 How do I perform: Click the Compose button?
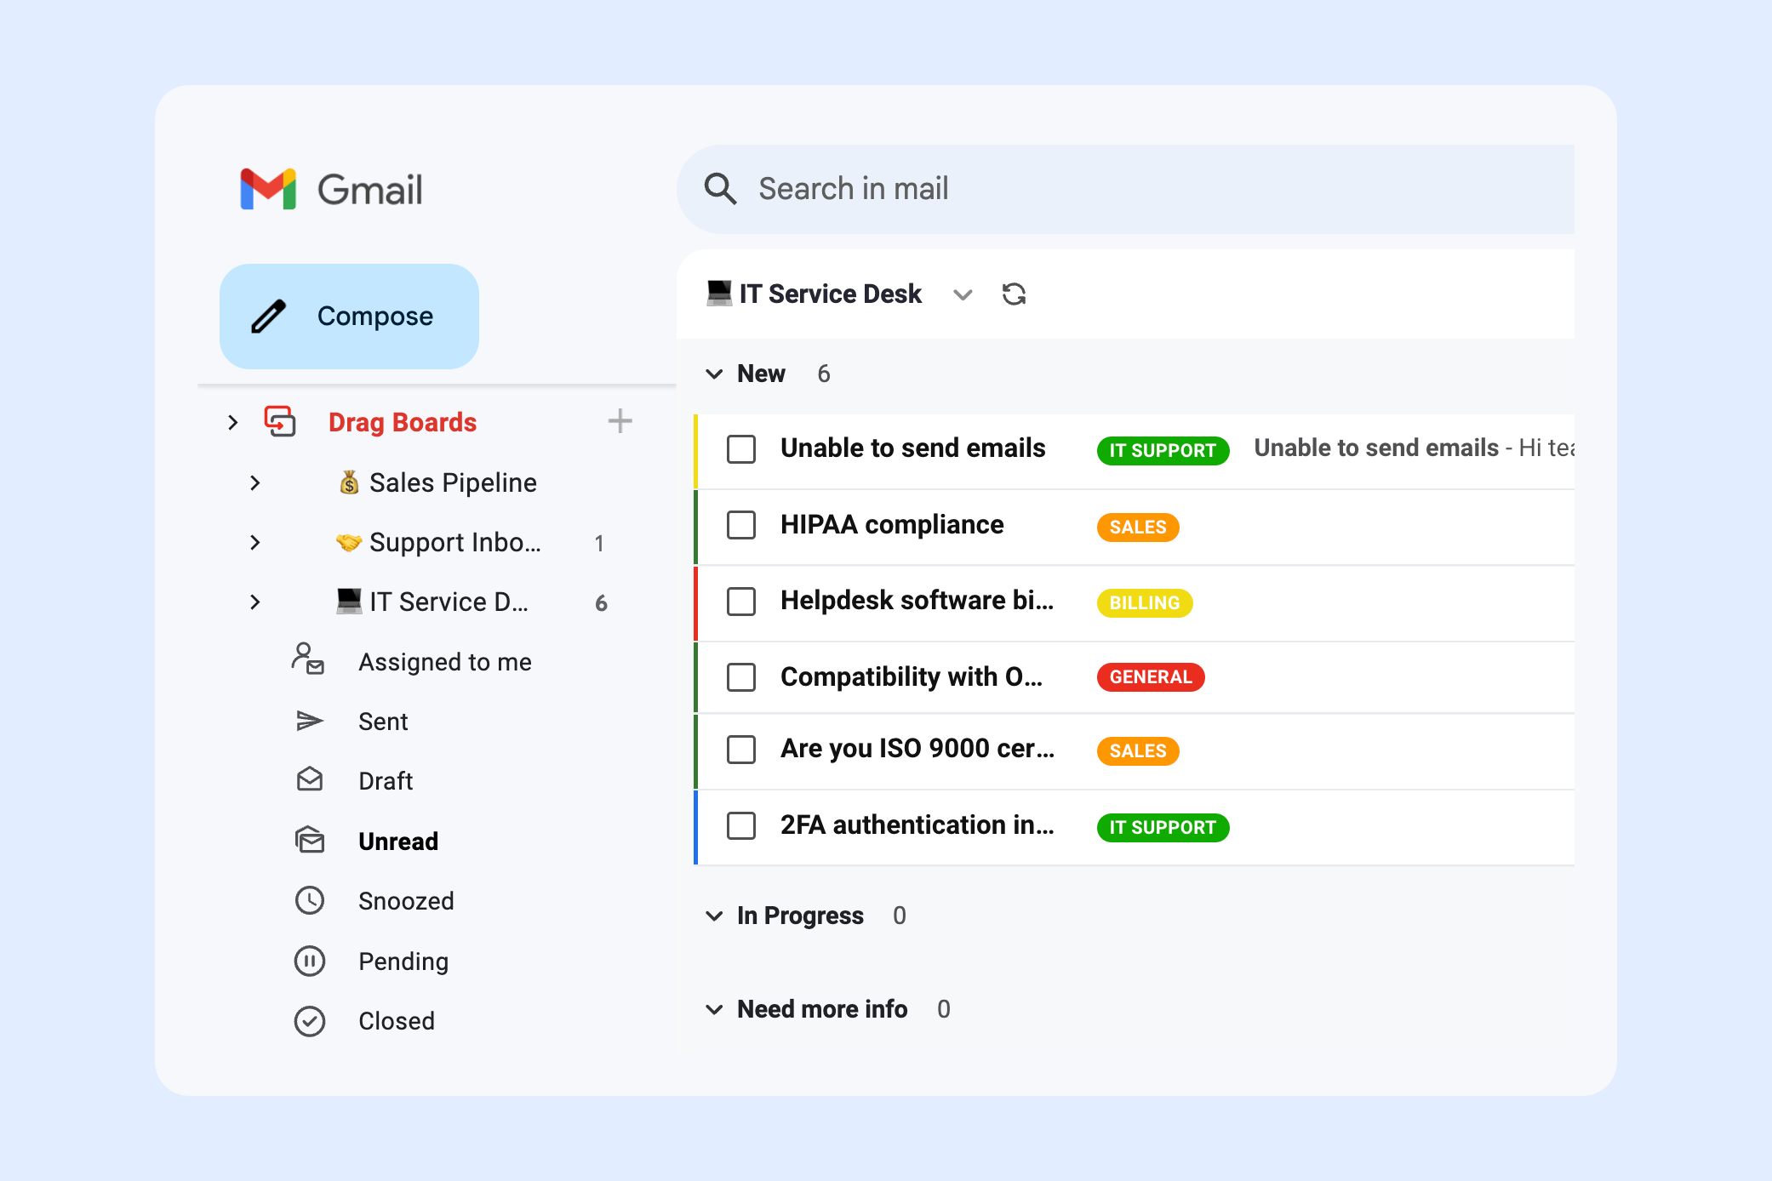[x=349, y=317]
